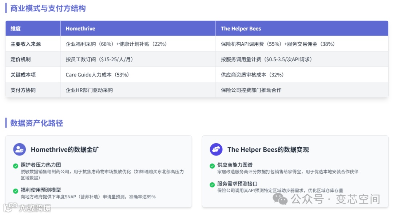This screenshot has width=393, height=215.
Task: Click description 向地方政府提供下年度SNAP申请量预测
Action: coord(88,197)
